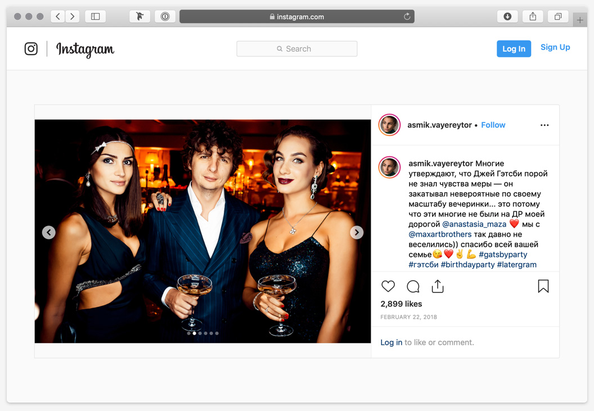Click the Sign Up link
594x411 pixels.
[555, 48]
